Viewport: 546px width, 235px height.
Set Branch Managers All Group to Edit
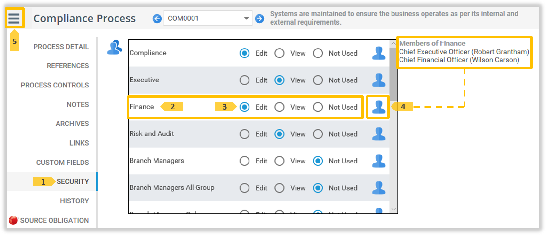pos(244,188)
